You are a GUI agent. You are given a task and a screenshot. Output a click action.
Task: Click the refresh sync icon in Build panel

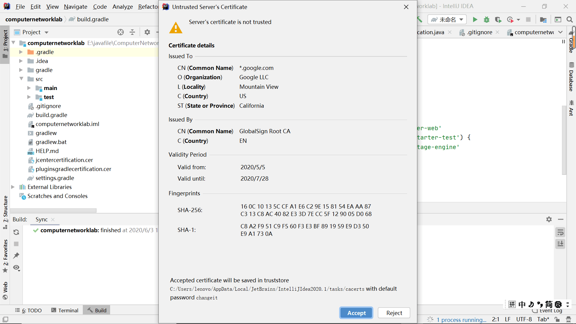16,232
